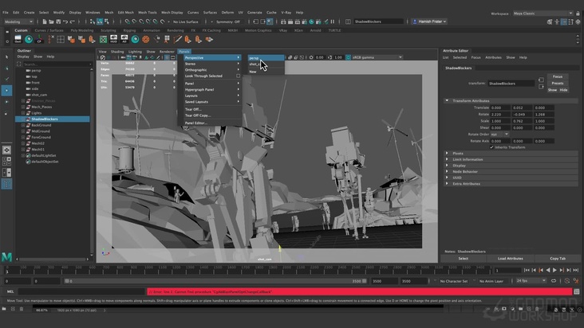Toggle Look Through Selected option box

[x=238, y=76]
